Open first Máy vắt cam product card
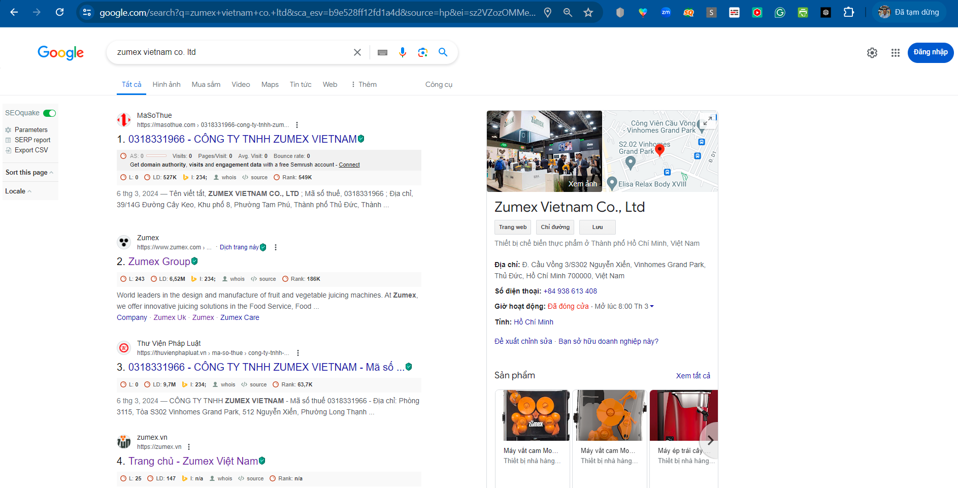The image size is (958, 488). [x=533, y=439]
